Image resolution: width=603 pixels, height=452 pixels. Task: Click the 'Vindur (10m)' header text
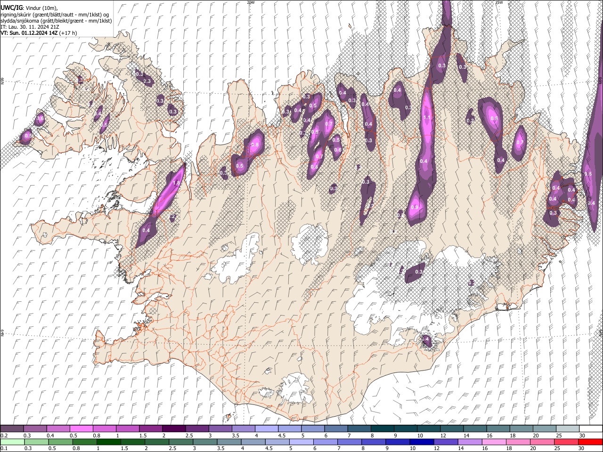coord(41,8)
